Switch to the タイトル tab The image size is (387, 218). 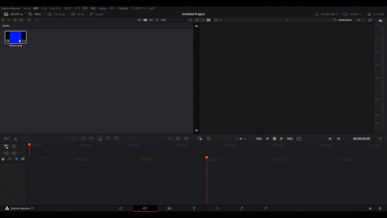[x=80, y=14]
